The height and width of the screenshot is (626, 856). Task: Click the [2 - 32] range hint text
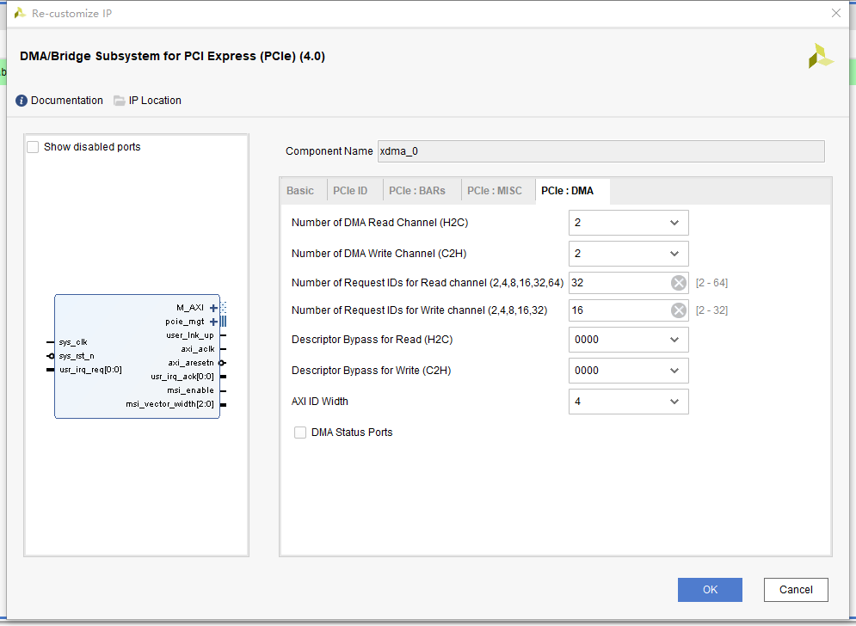click(x=711, y=310)
